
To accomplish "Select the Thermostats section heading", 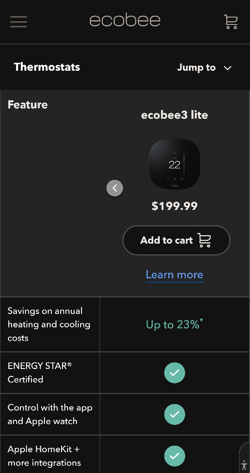I will click(47, 67).
